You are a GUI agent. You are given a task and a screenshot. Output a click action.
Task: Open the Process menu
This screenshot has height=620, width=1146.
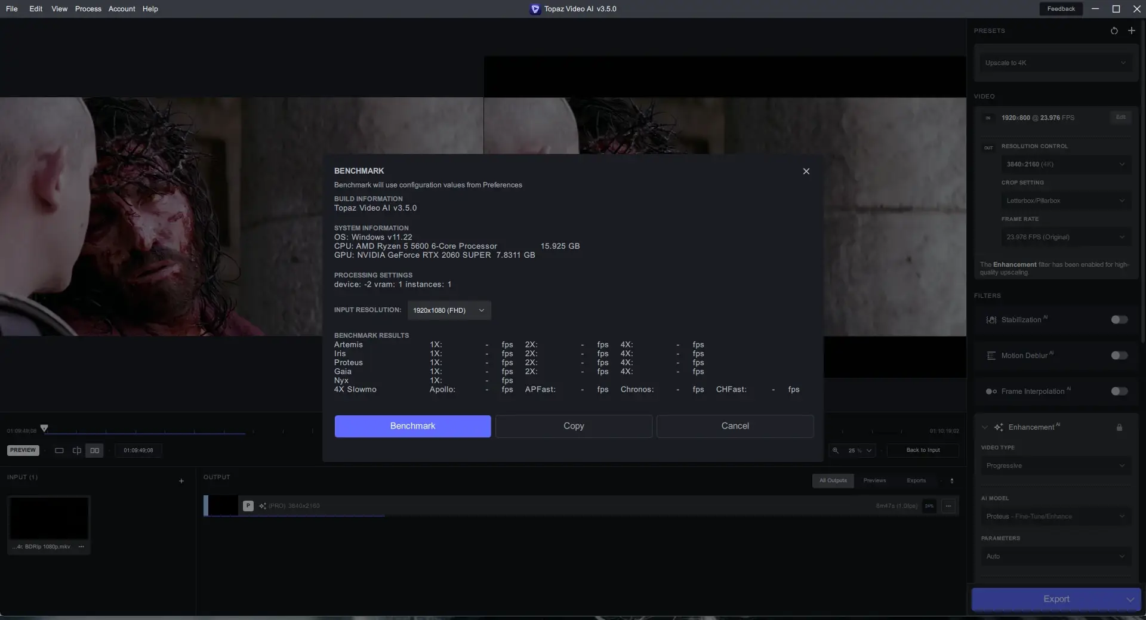(88, 9)
